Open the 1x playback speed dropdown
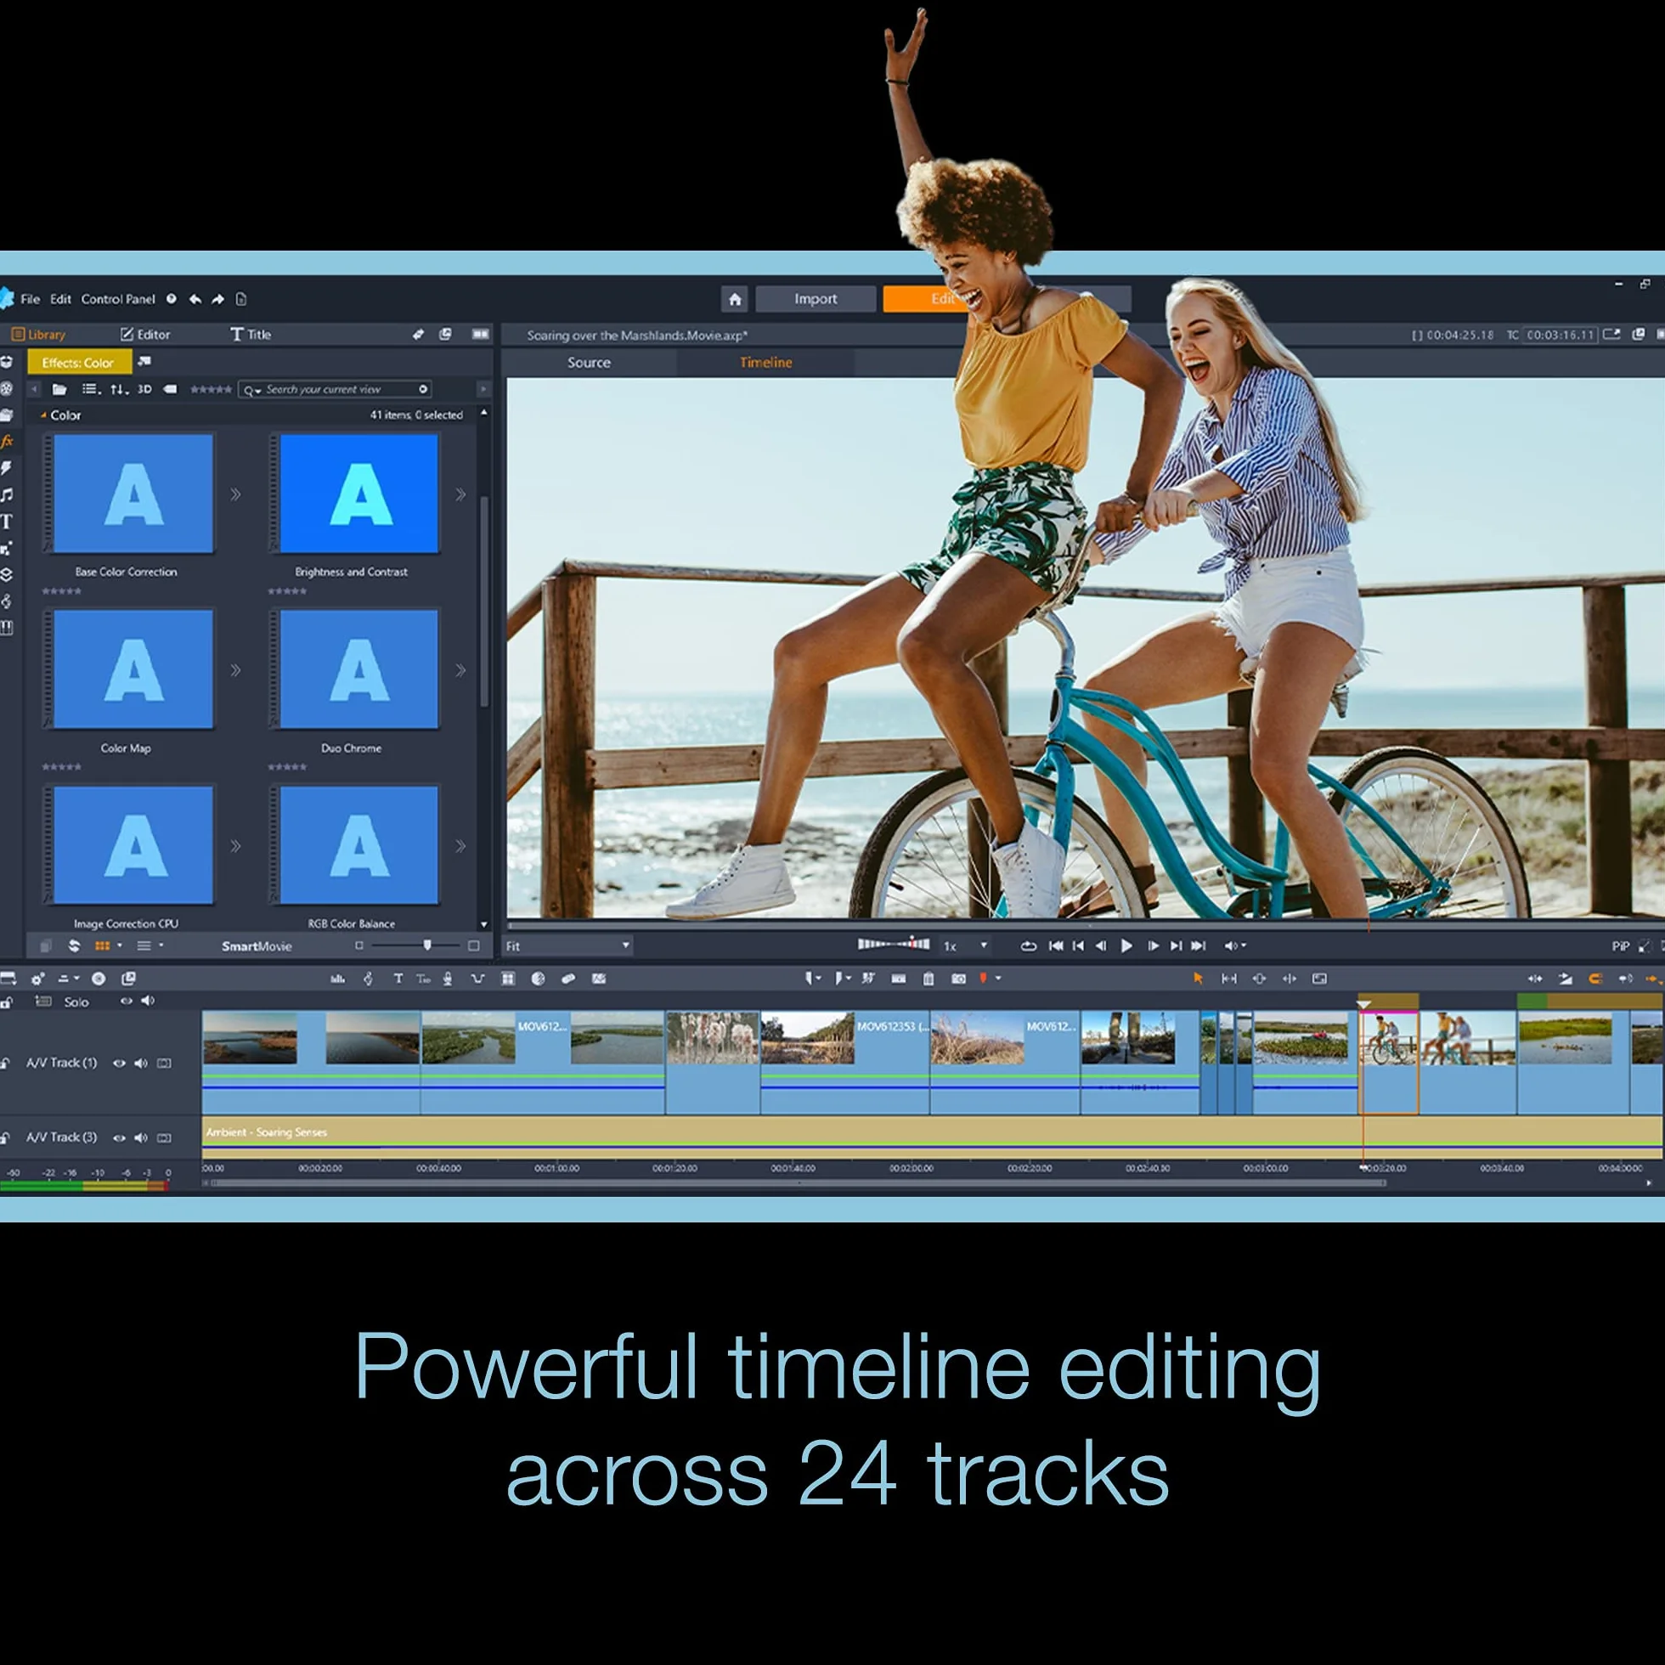This screenshot has height=1665, width=1665. [964, 946]
